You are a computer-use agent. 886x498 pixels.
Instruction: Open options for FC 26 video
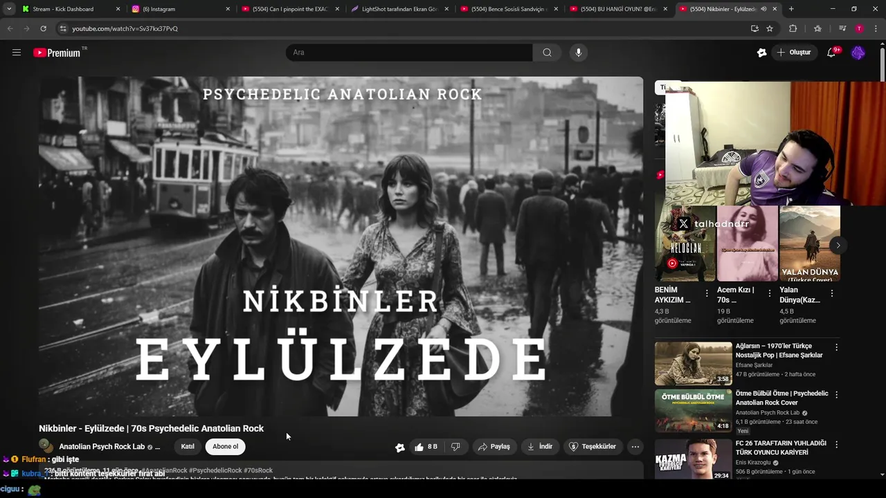coord(836,445)
